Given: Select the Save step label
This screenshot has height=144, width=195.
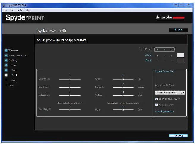Looking at the screenshot, I should pos(14,80).
